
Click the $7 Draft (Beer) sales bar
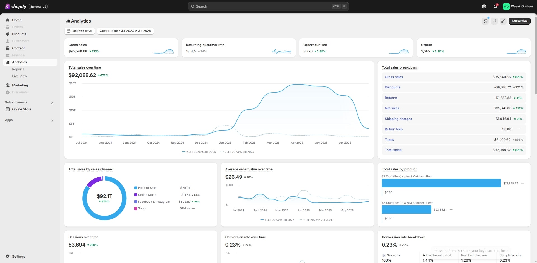[x=441, y=183]
